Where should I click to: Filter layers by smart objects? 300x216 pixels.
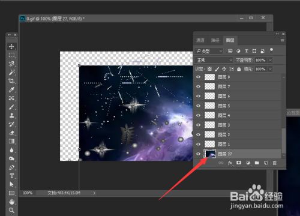tap(262, 51)
